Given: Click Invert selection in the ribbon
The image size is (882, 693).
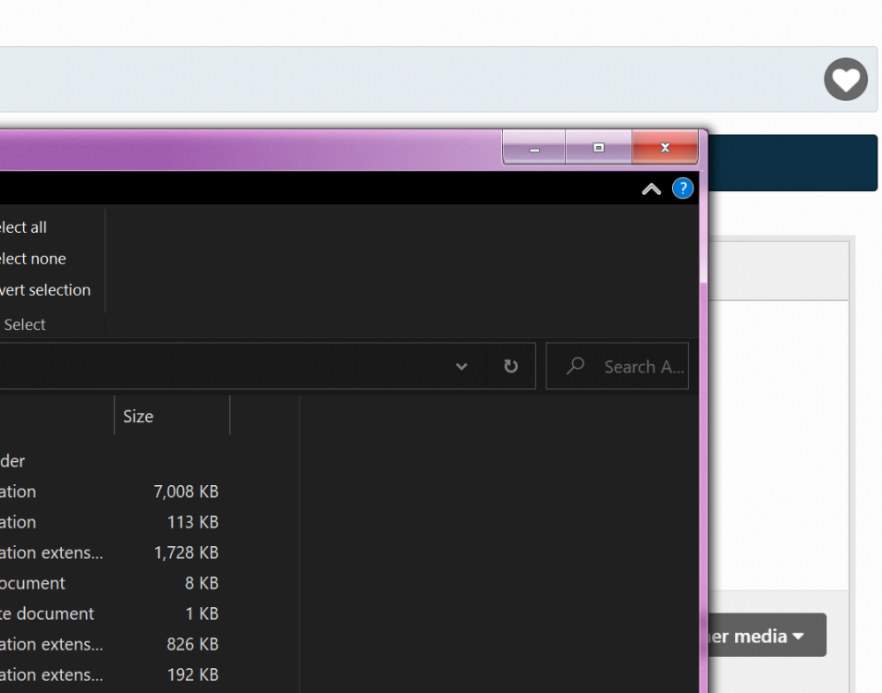Looking at the screenshot, I should click(45, 290).
